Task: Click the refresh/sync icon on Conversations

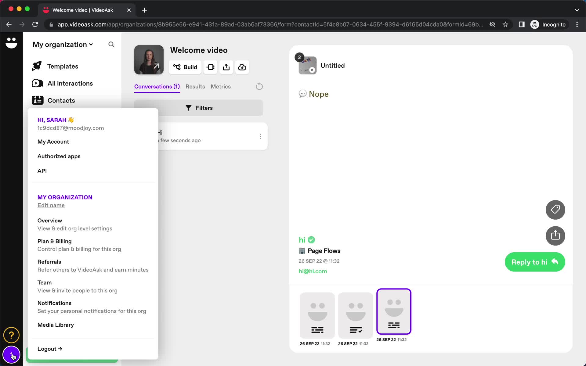Action: [259, 86]
